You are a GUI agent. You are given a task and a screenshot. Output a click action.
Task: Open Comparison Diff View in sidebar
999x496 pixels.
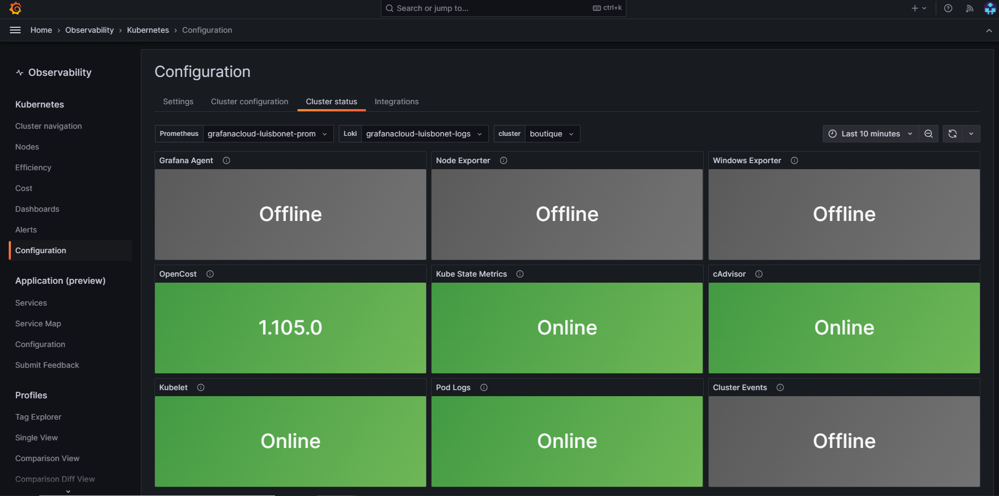coord(55,479)
